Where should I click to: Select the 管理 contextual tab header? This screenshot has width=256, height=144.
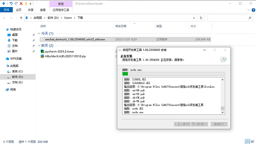pos(61,4)
